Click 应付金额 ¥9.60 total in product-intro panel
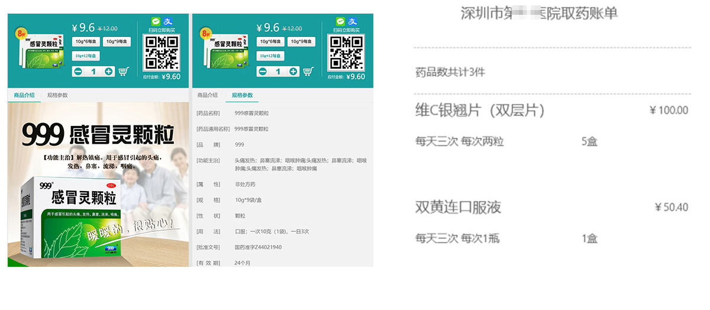This screenshot has height=310, width=710. 162,76
